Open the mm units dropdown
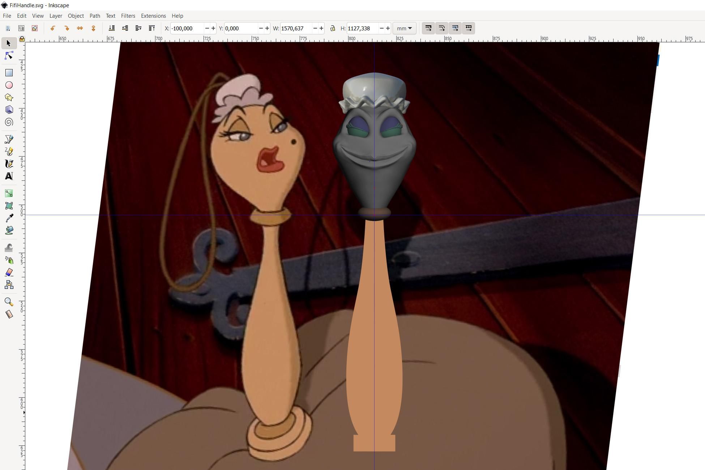Image resolution: width=705 pixels, height=470 pixels. tap(404, 28)
